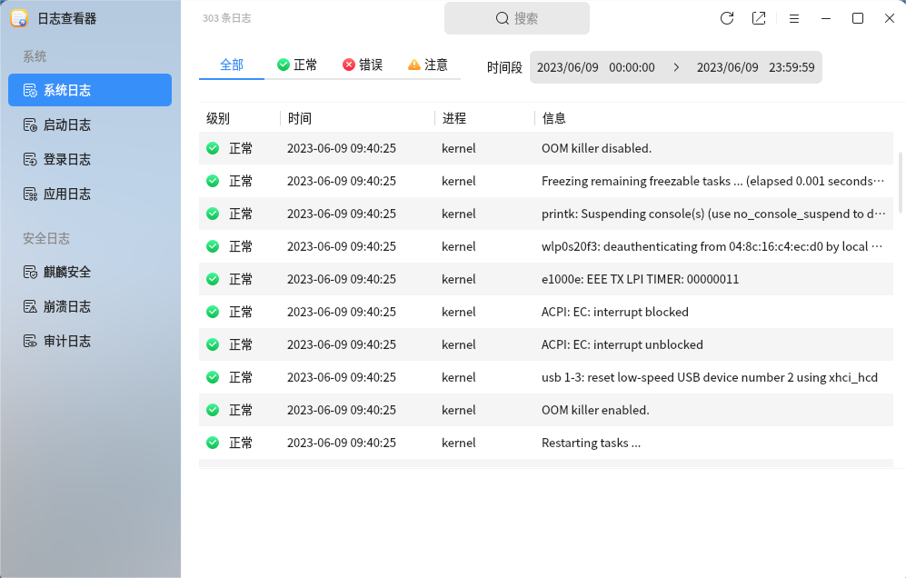Click the export logs icon
The height and width of the screenshot is (578, 906).
[759, 18]
